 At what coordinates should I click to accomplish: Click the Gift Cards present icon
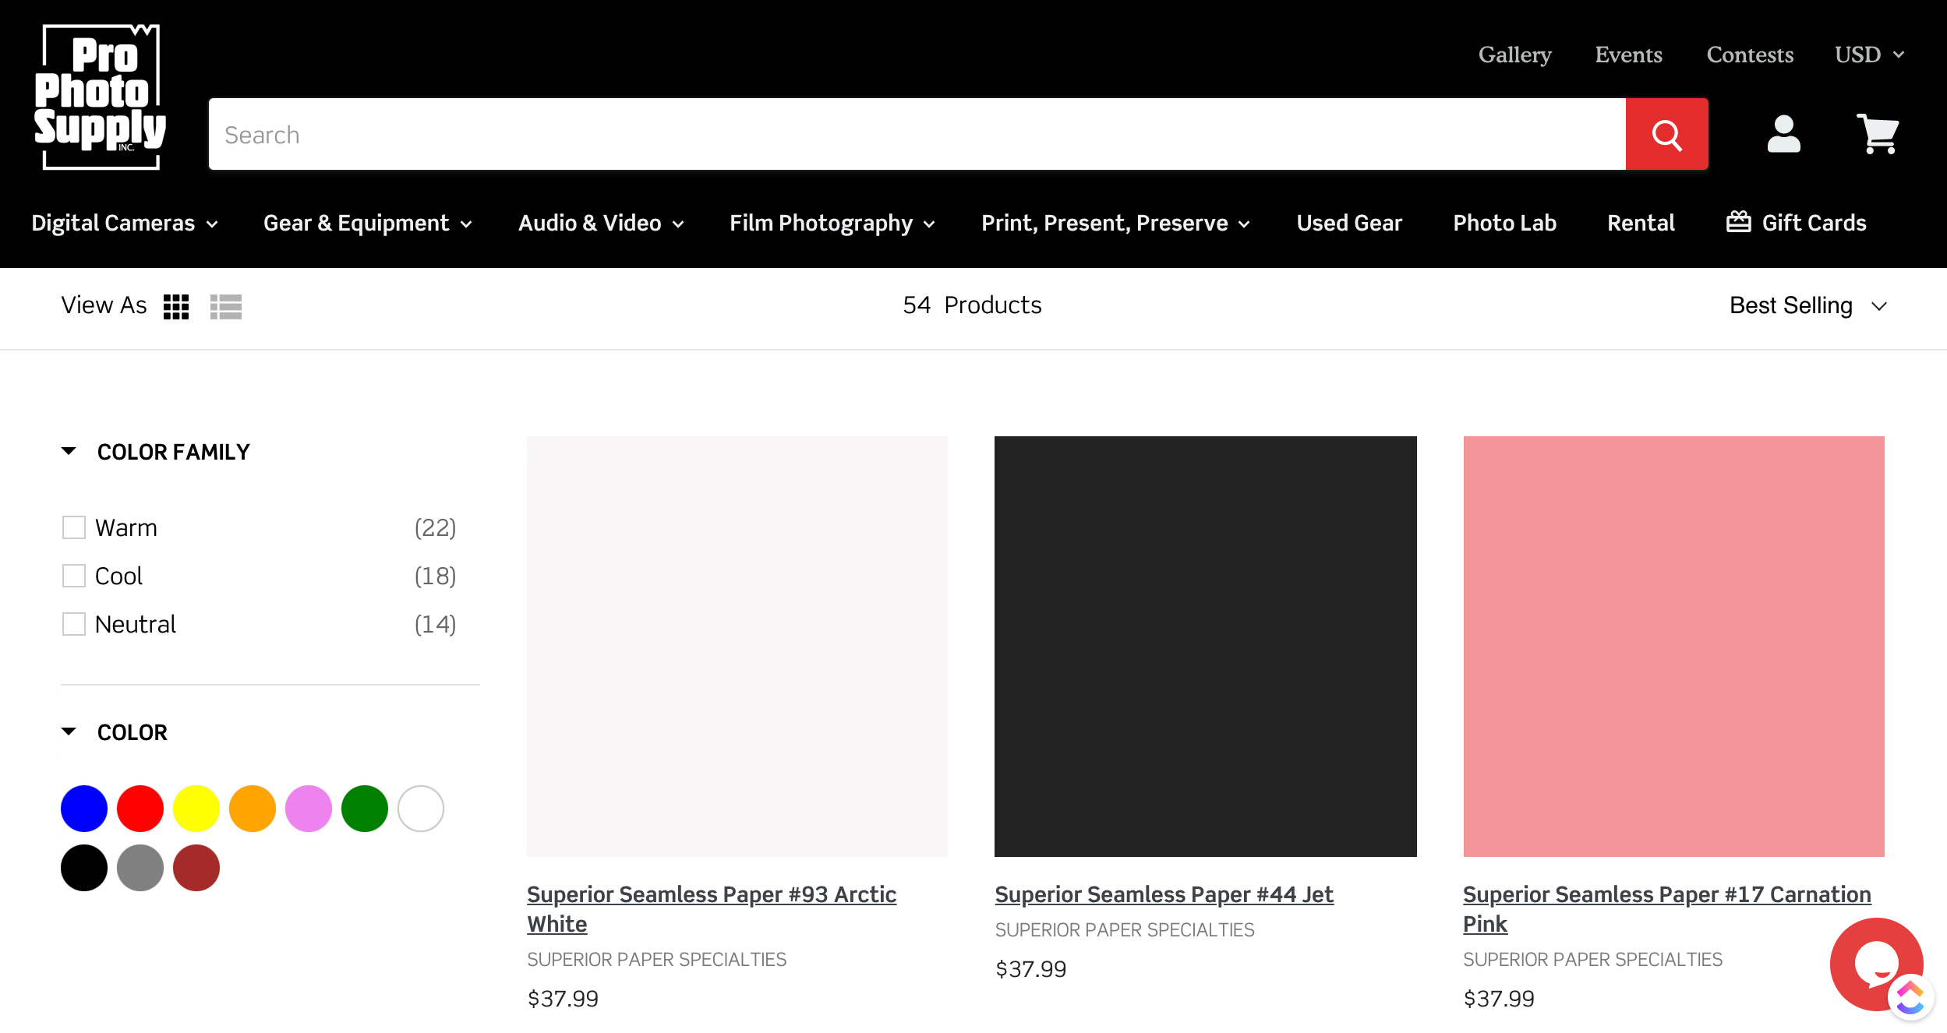click(x=1738, y=222)
